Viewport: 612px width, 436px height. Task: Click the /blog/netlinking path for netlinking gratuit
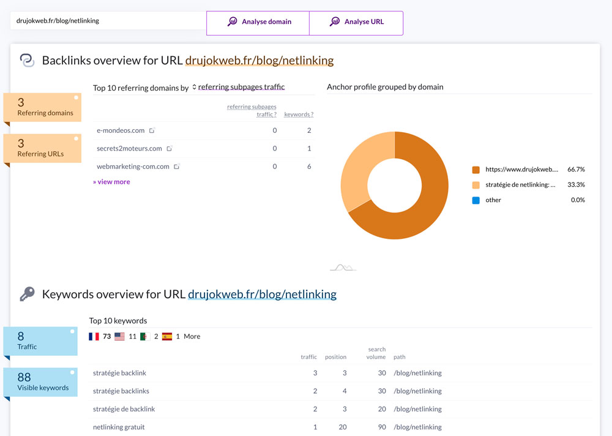[417, 427]
